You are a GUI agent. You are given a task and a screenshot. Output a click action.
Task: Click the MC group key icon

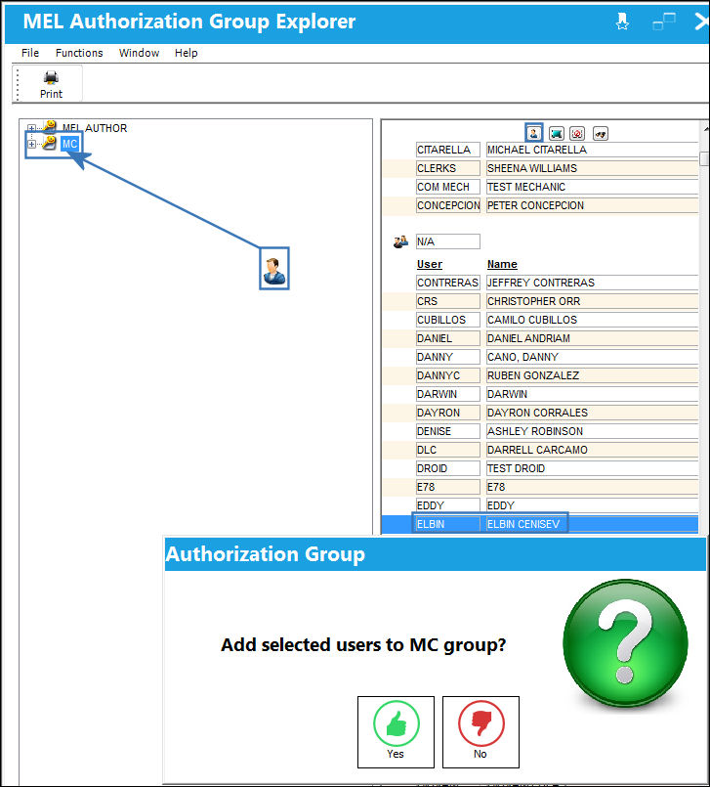(x=49, y=143)
